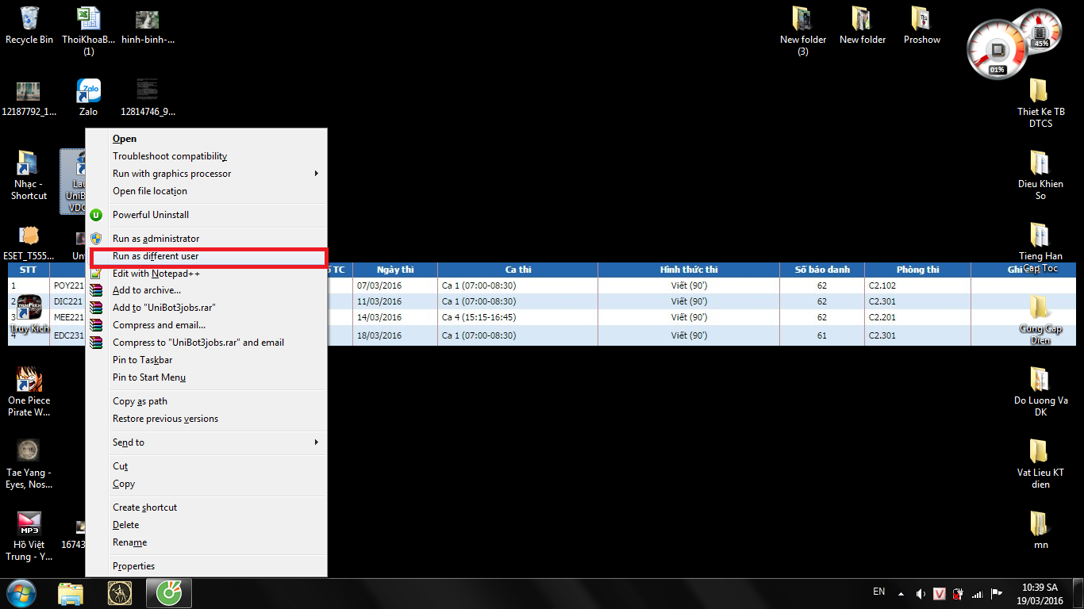Select the New folder (3) icon

tap(803, 31)
